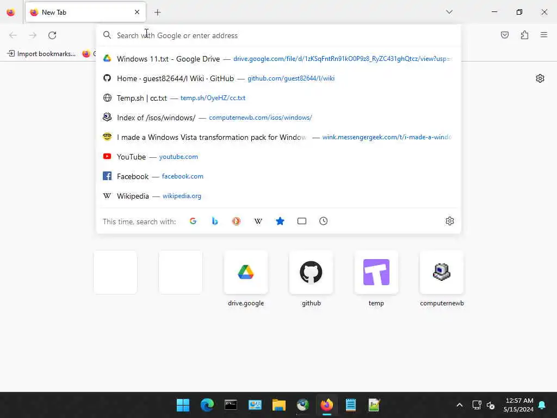Open the Extensions puzzle icon

point(524,35)
